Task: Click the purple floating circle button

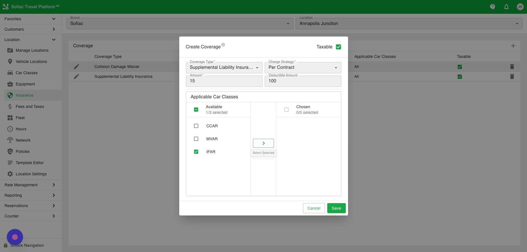Action: coord(15,237)
